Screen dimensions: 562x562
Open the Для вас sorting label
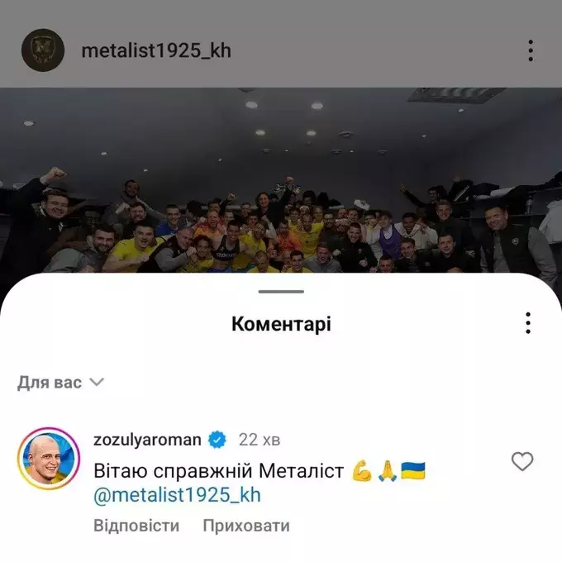click(x=50, y=383)
